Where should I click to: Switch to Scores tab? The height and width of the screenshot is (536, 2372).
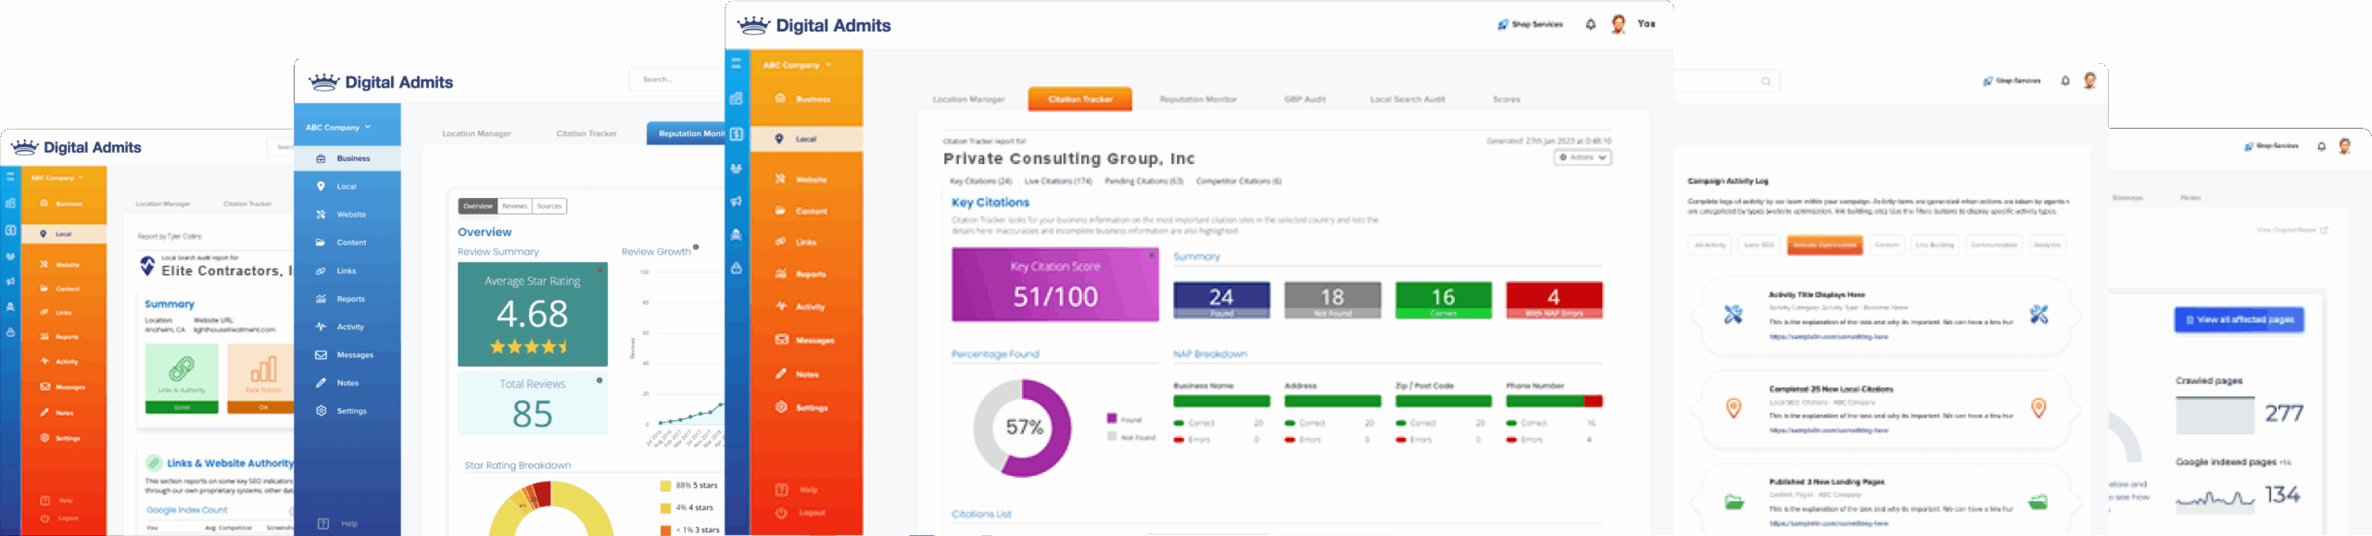[x=1507, y=99]
